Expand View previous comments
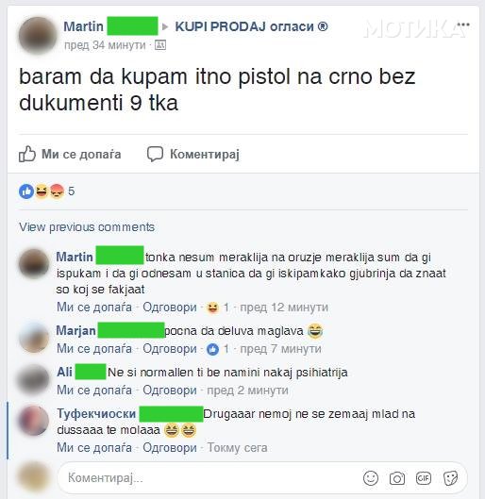485x499 pixels. pos(87,227)
